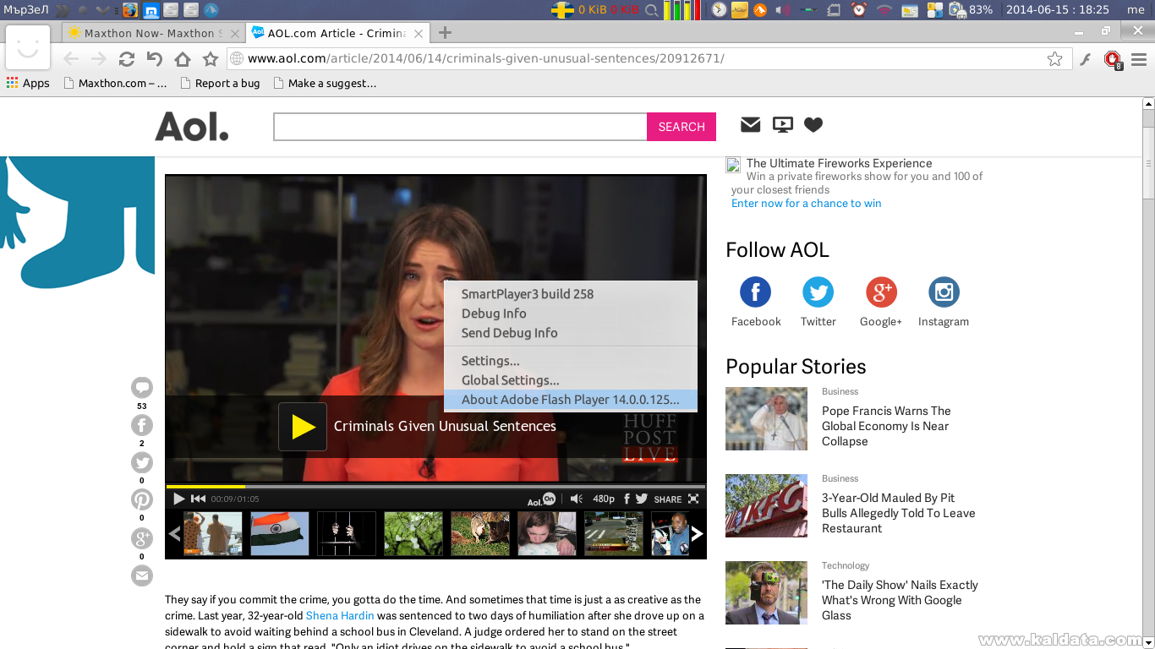This screenshot has height=649, width=1155.
Task: Pin article with sidebar Pinterest icon
Action: [x=142, y=499]
